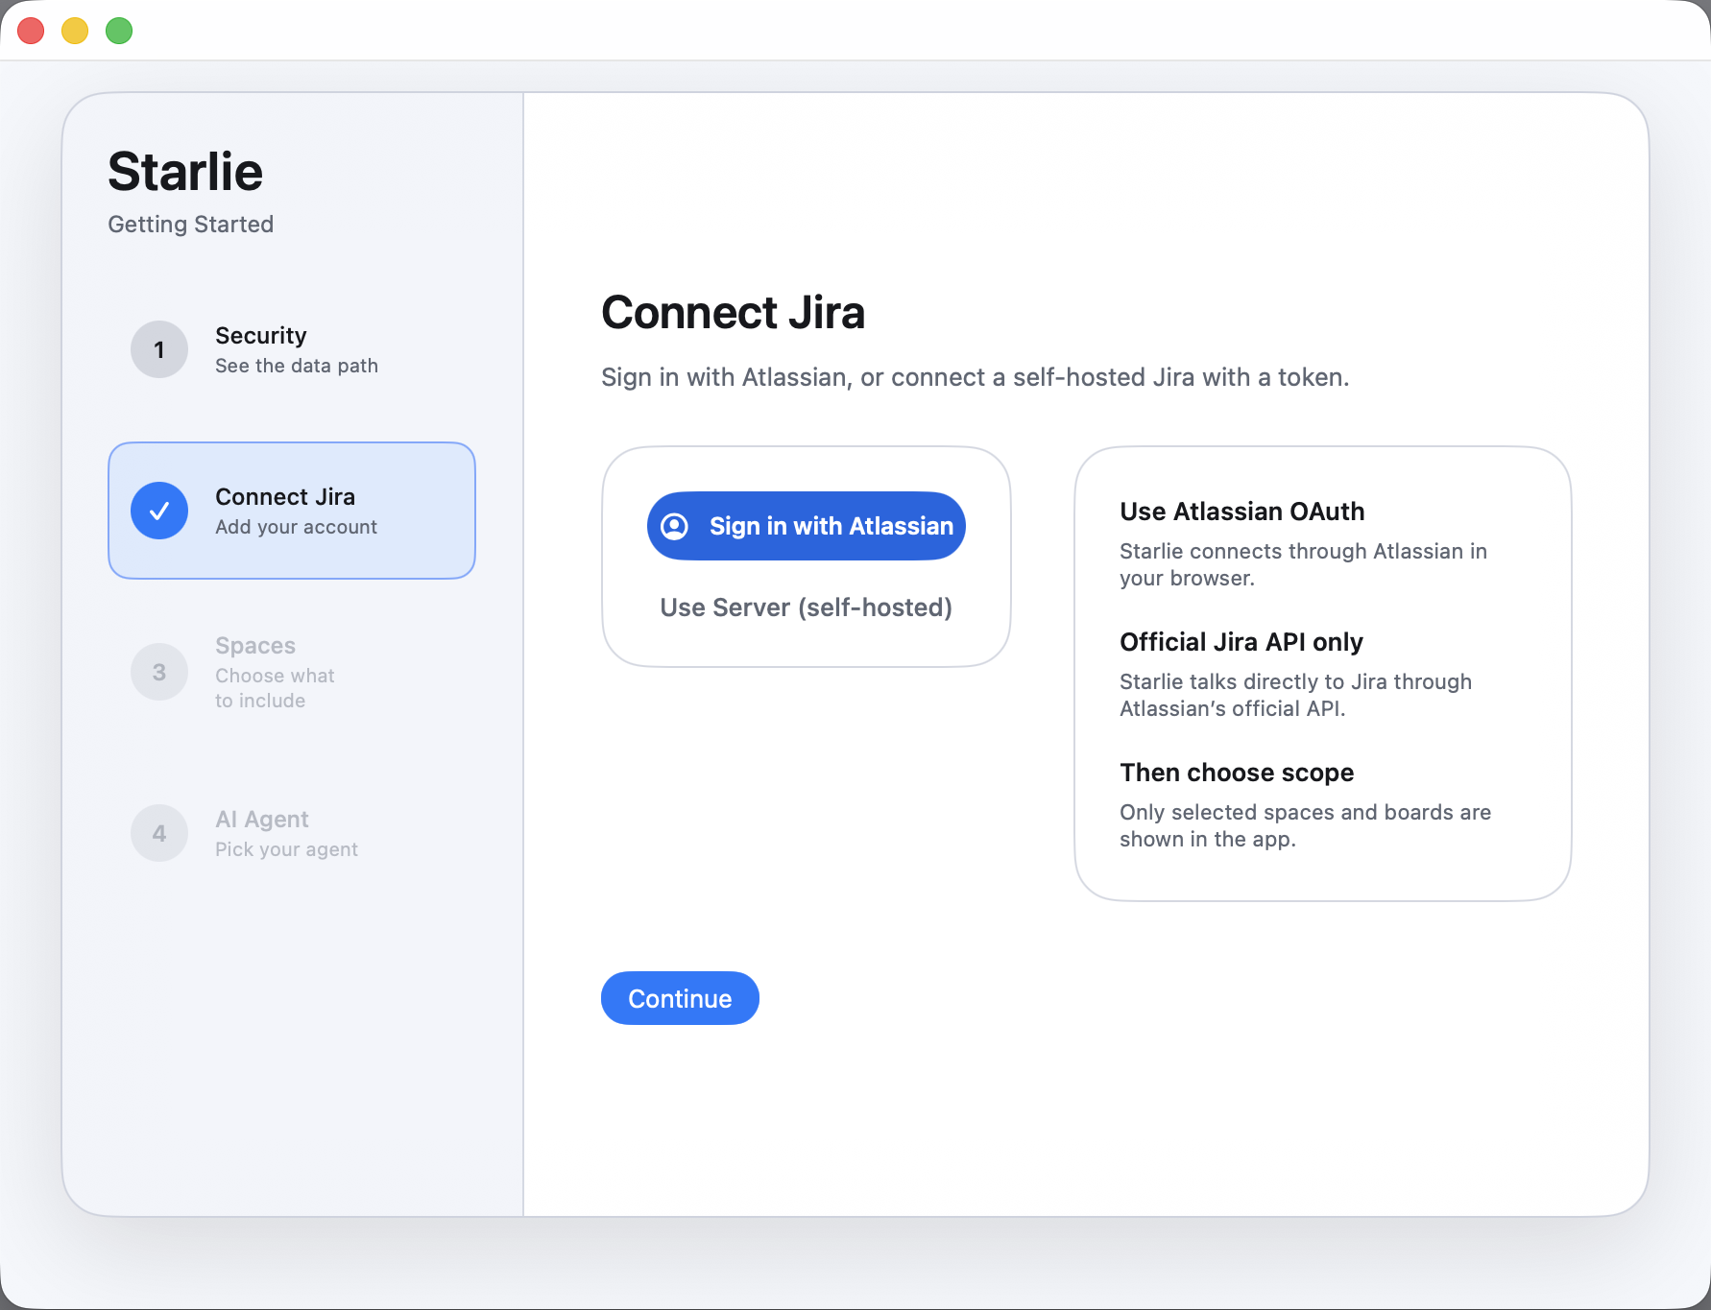Open the Security step in sidebar
Screen dimensions: 1711x1310
pos(292,349)
